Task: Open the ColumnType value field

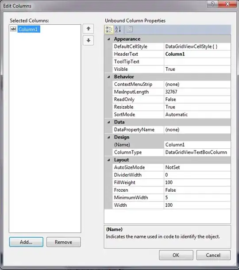Action: coord(197,152)
